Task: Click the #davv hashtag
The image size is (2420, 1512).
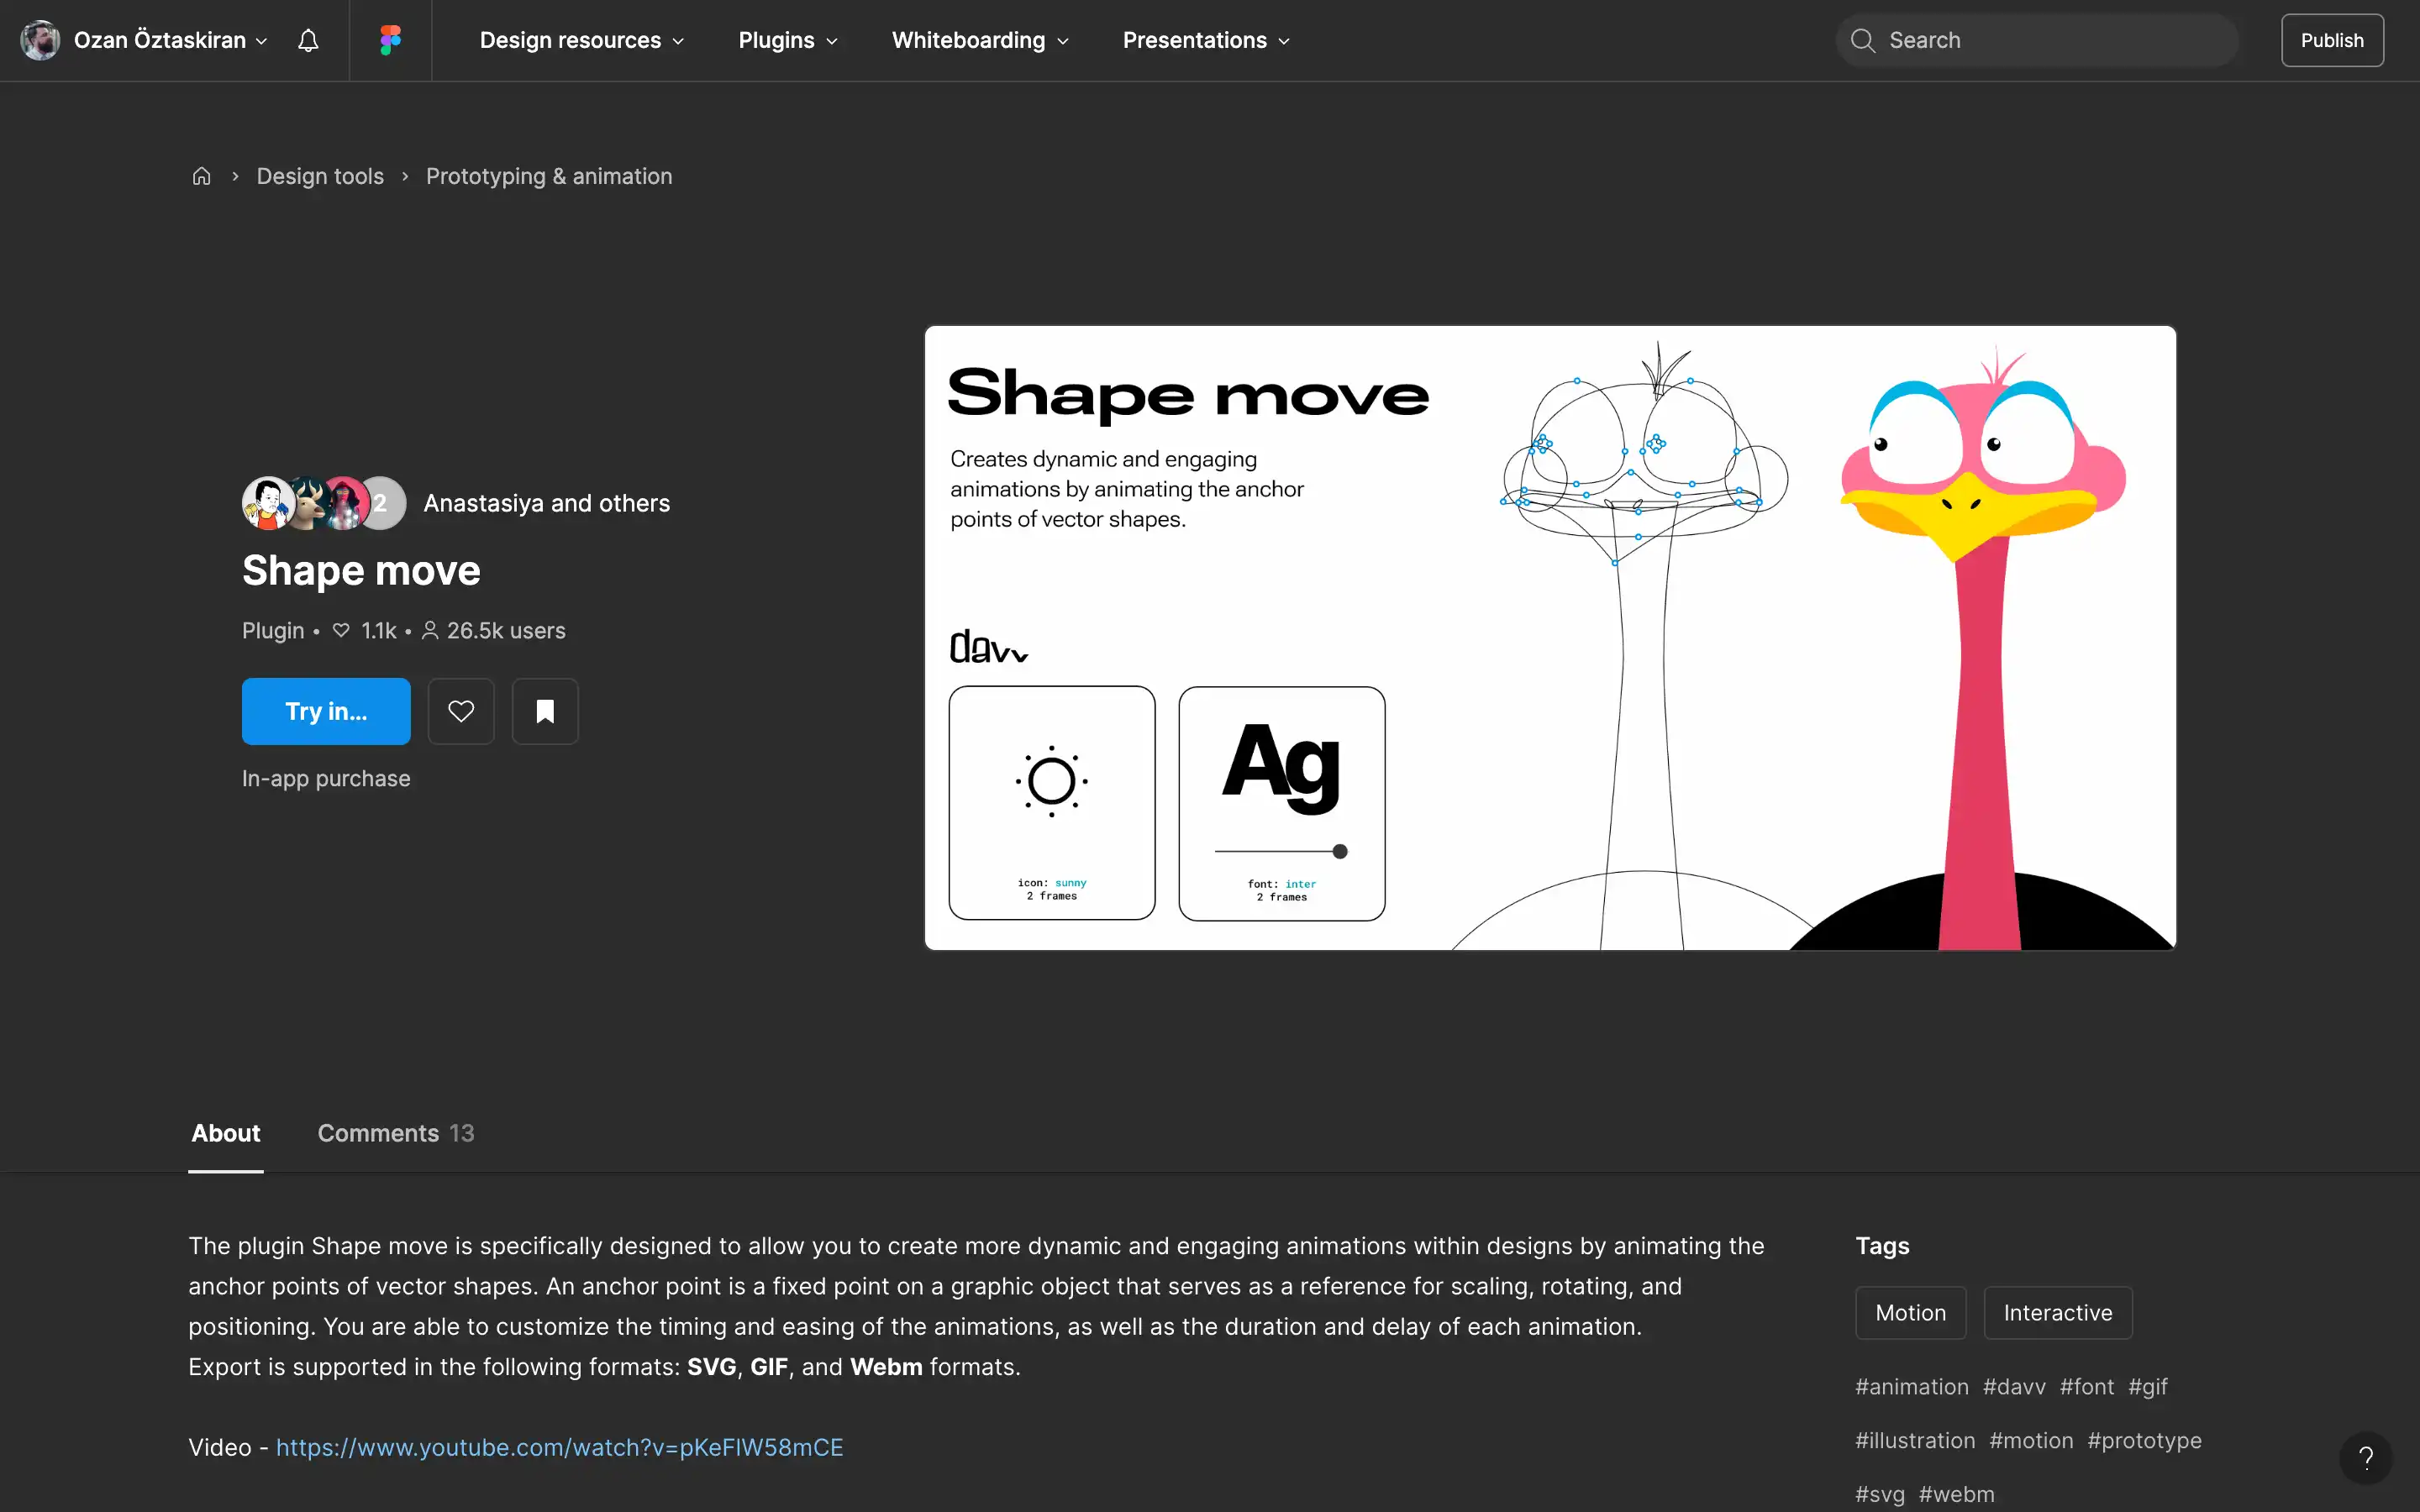Action: (x=2014, y=1387)
